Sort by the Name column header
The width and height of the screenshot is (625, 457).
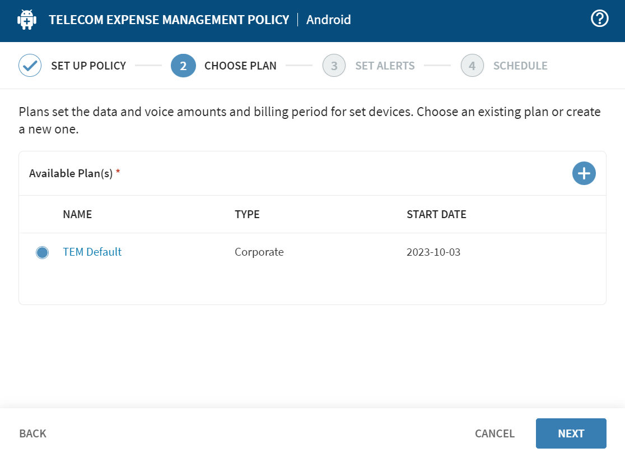pyautogui.click(x=77, y=214)
